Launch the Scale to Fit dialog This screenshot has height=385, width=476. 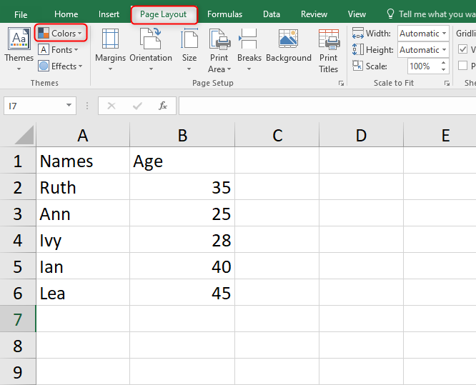pos(447,83)
